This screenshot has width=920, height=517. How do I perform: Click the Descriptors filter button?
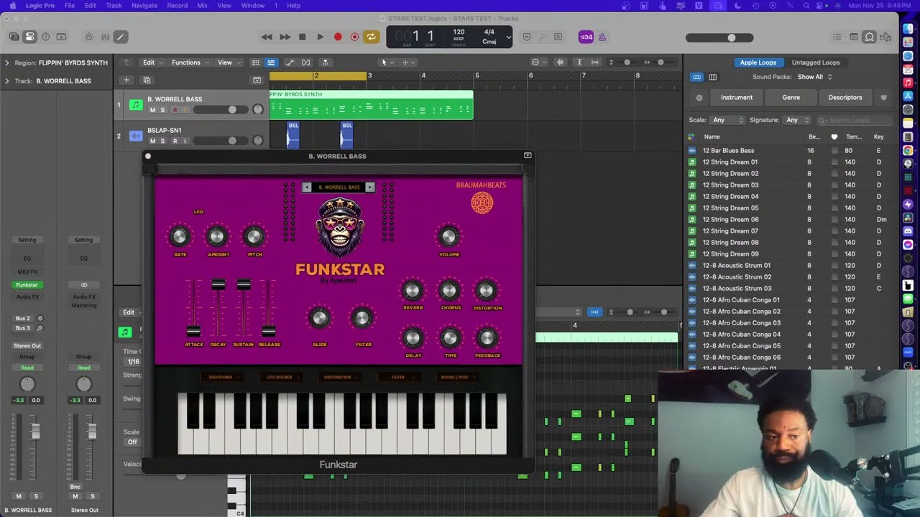(x=845, y=97)
